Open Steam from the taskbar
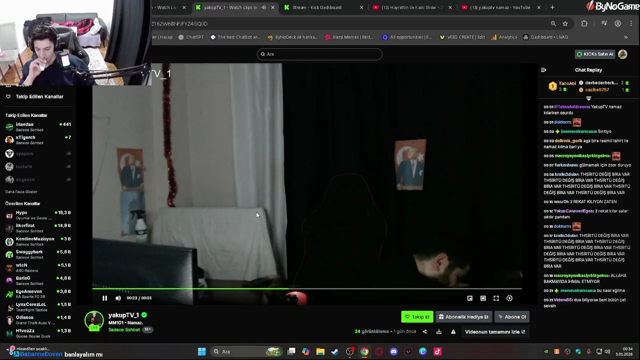Viewport: 640px width, 360px height. [x=335, y=351]
